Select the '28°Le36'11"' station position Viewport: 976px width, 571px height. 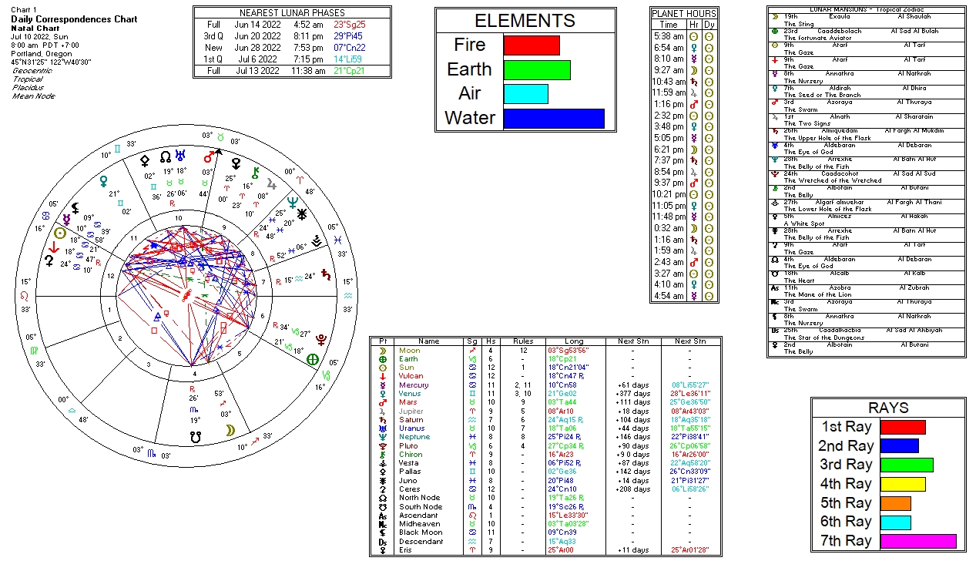click(x=690, y=394)
